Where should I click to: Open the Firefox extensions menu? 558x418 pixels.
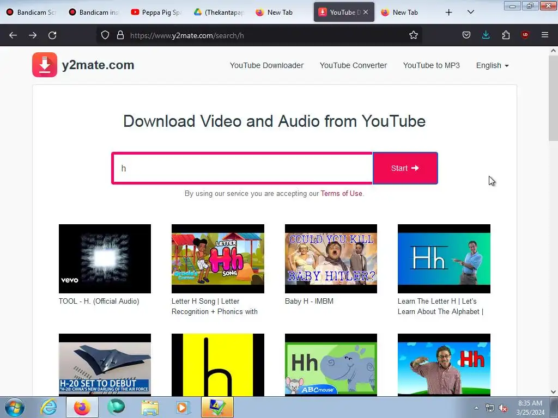click(506, 35)
